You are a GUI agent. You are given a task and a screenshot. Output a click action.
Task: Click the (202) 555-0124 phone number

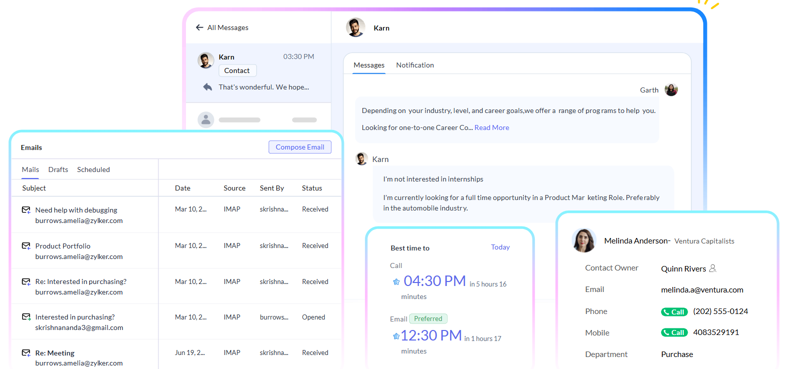pyautogui.click(x=720, y=311)
